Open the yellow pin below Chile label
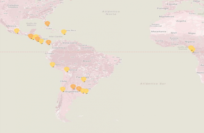Image resolution: width=204 pixels, height=133 pixels. click(63, 89)
